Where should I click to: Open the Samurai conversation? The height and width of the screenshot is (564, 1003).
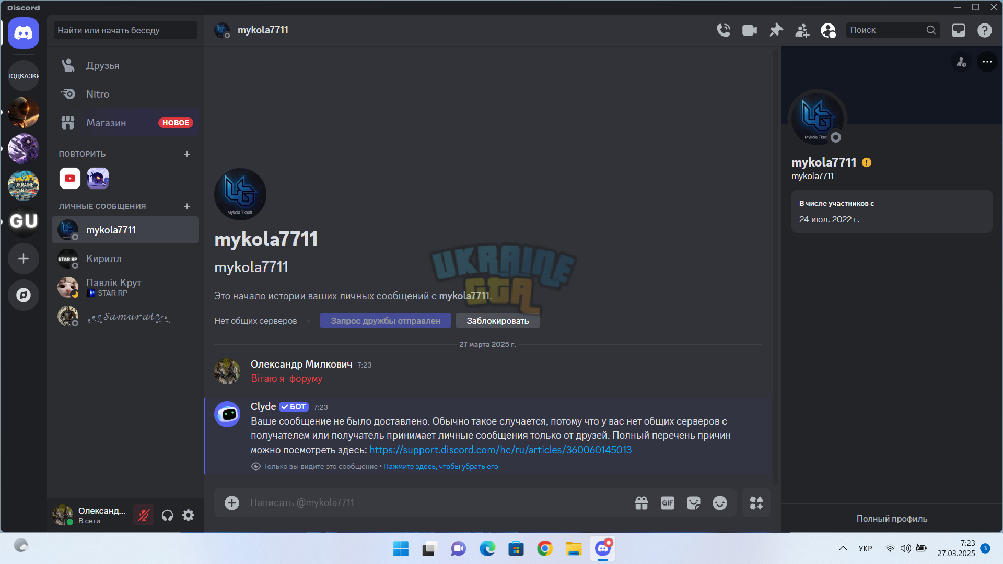click(x=125, y=316)
